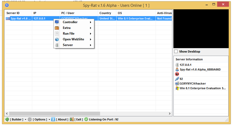
Task: Click the Country column header
Action: (x=105, y=13)
